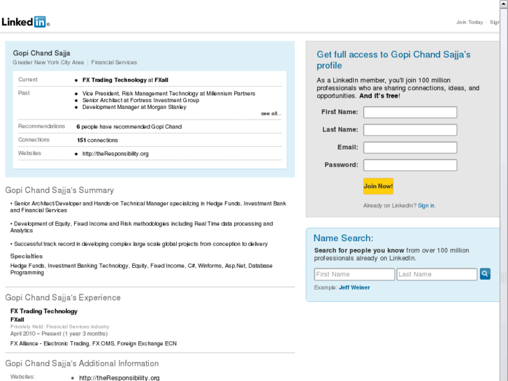Open Jeff Weiner example link
The height and width of the screenshot is (381, 508).
354,287
